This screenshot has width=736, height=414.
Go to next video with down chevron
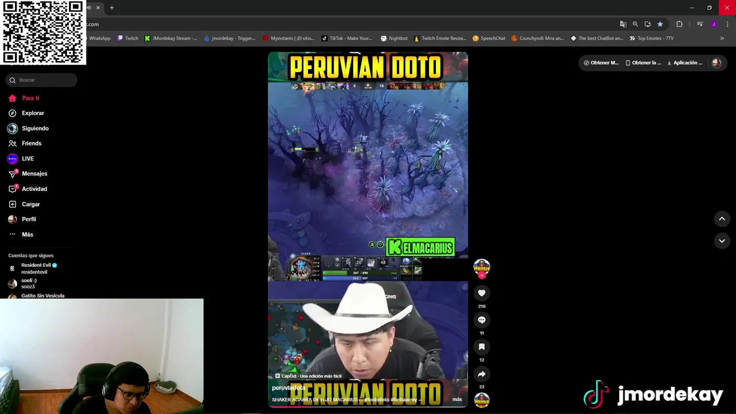tap(722, 241)
